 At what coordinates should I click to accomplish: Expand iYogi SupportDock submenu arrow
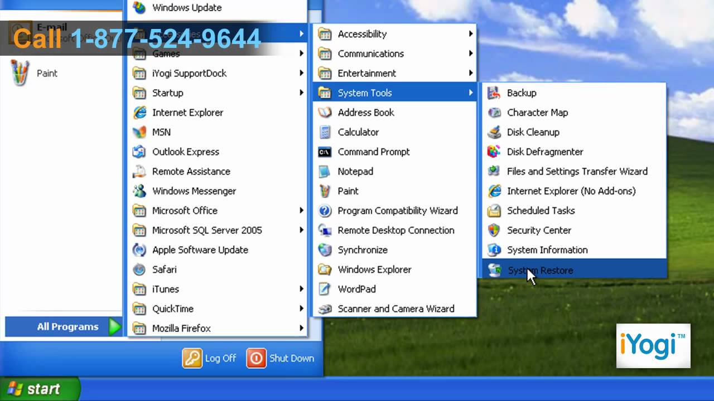tap(301, 73)
